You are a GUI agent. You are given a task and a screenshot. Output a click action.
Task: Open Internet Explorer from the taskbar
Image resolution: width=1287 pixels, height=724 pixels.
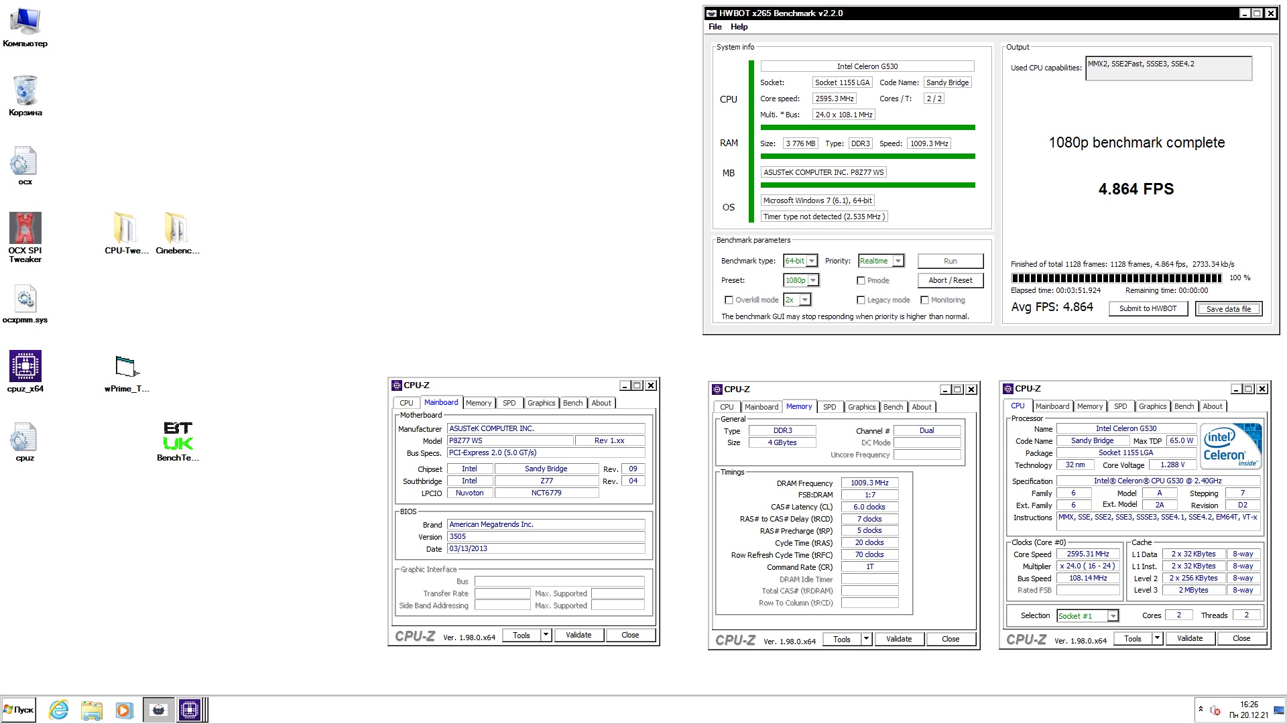click(59, 710)
